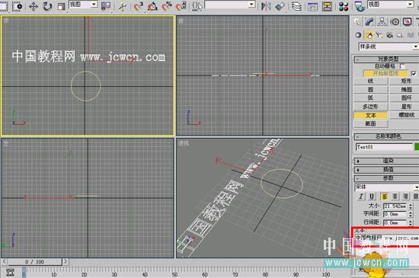
Task: Click the Align tool icon
Action: 280,6
